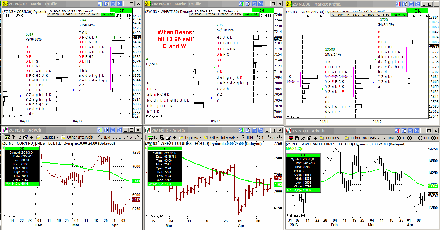Click the first refresh icon in corn chart toolbar
Screen dimensions: 440x230
pos(14,137)
